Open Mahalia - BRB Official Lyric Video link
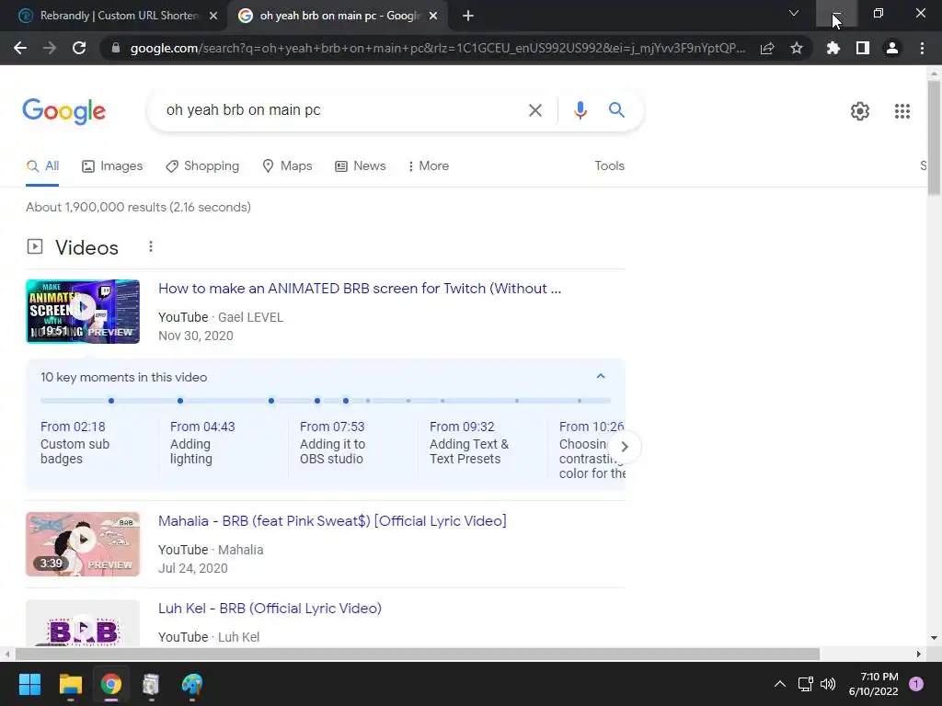Viewport: 942px width, 706px height. [x=332, y=521]
